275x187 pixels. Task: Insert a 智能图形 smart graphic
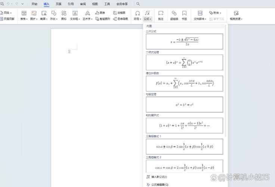[103, 19]
